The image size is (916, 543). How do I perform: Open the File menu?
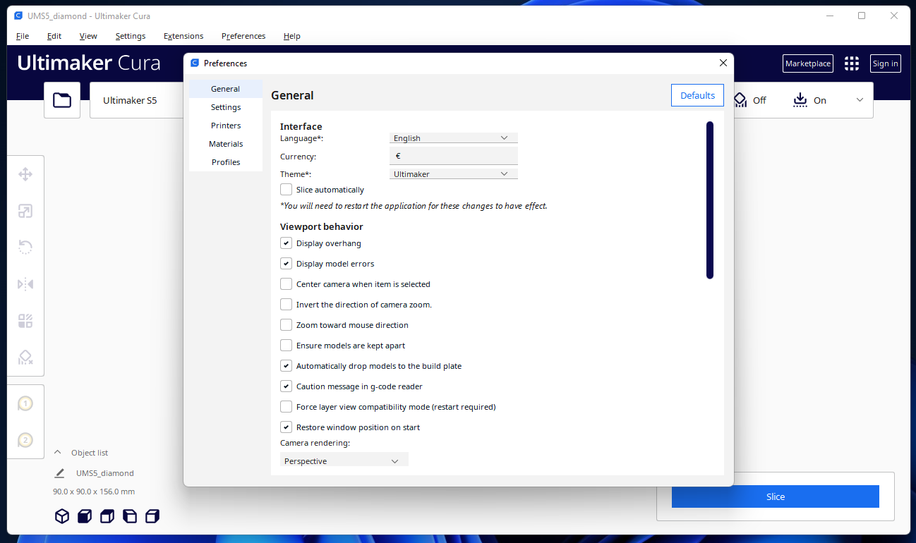23,36
